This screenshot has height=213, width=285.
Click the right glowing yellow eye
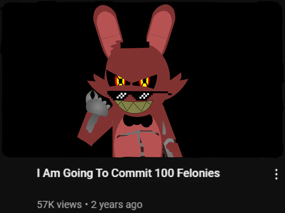coord(144,82)
